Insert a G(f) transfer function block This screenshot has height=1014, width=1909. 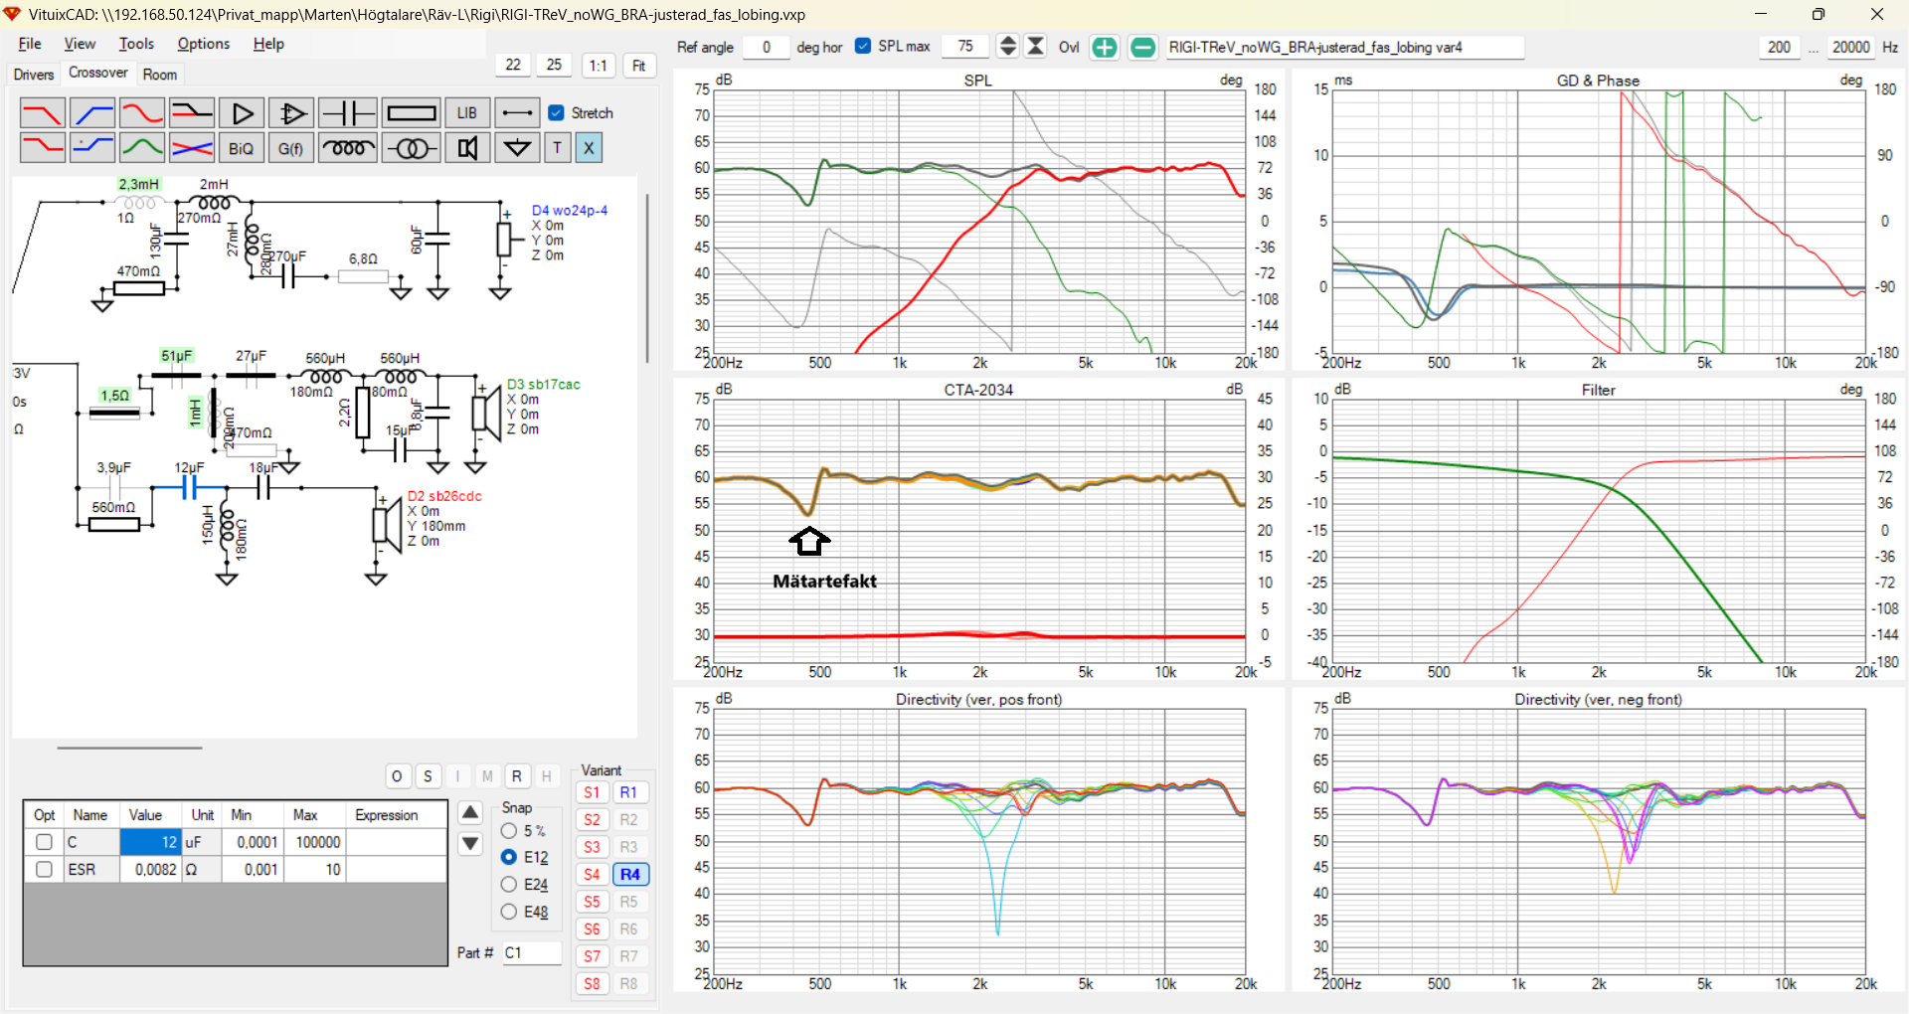(291, 148)
